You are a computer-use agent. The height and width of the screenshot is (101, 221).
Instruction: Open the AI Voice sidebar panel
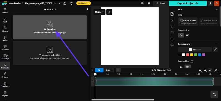click(5, 75)
